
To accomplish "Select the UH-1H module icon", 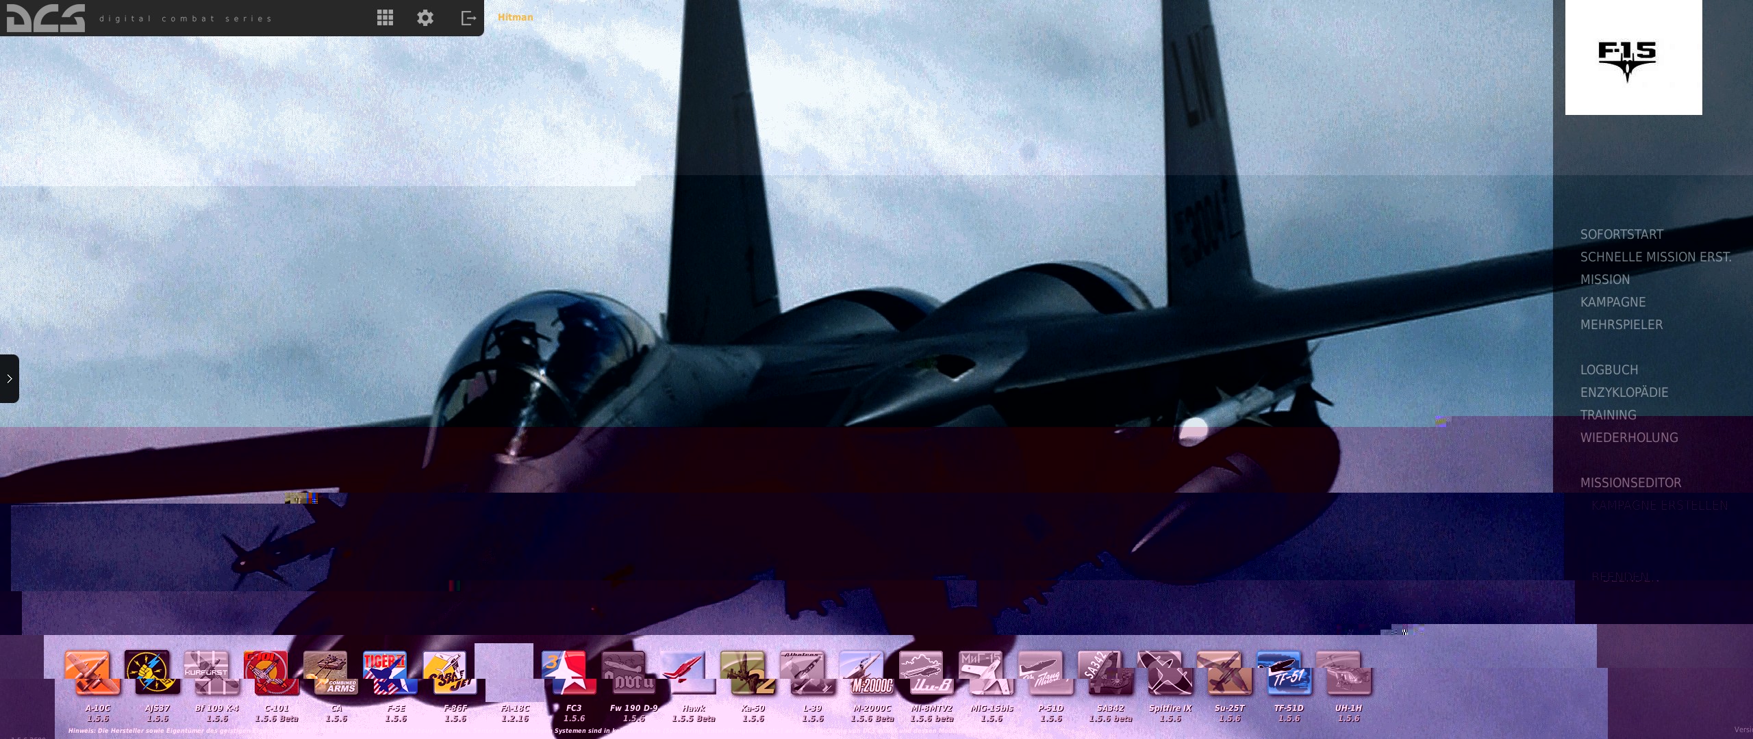I will tap(1343, 672).
